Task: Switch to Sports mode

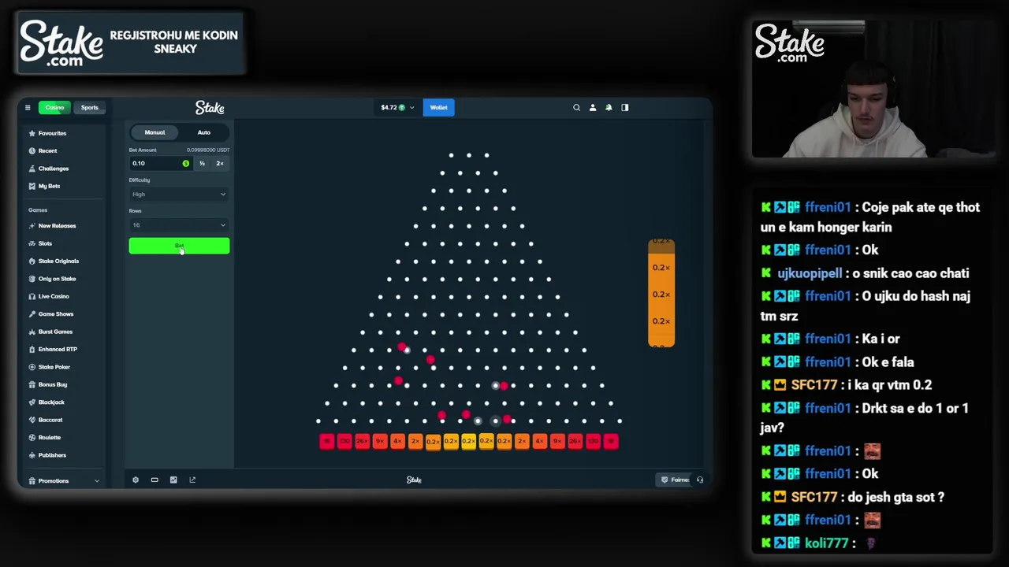Action: [x=89, y=107]
